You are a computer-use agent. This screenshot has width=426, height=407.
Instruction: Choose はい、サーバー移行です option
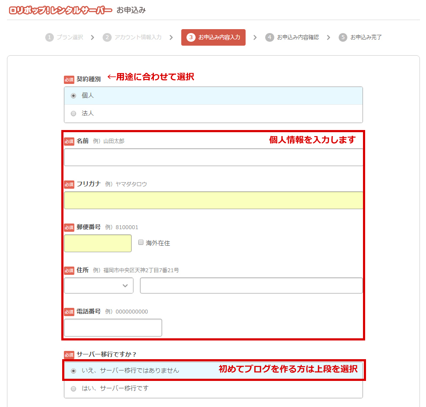pyautogui.click(x=73, y=389)
